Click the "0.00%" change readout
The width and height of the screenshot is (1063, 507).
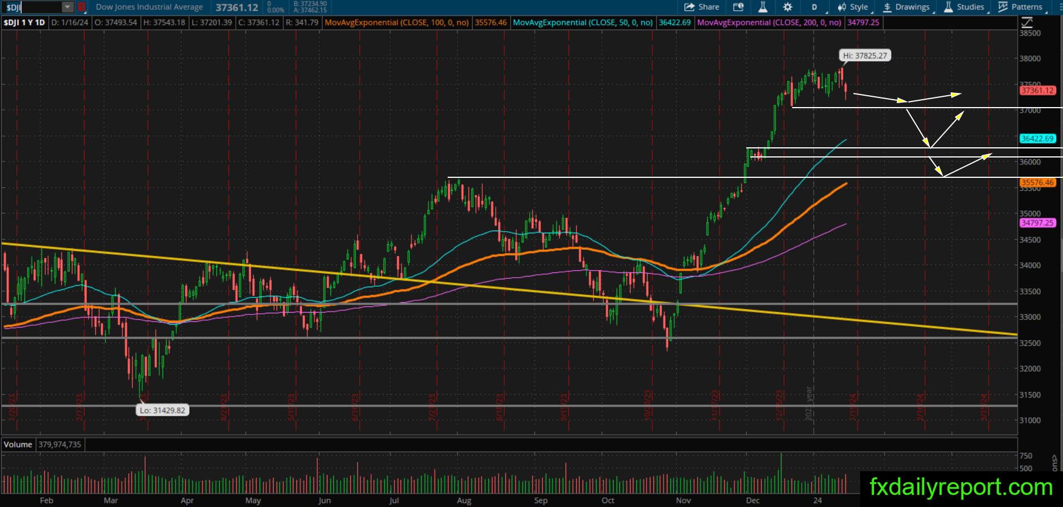point(275,10)
